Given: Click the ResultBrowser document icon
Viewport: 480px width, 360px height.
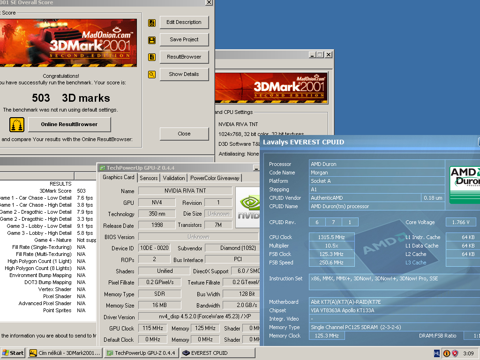Looking at the screenshot, I should click(152, 57).
